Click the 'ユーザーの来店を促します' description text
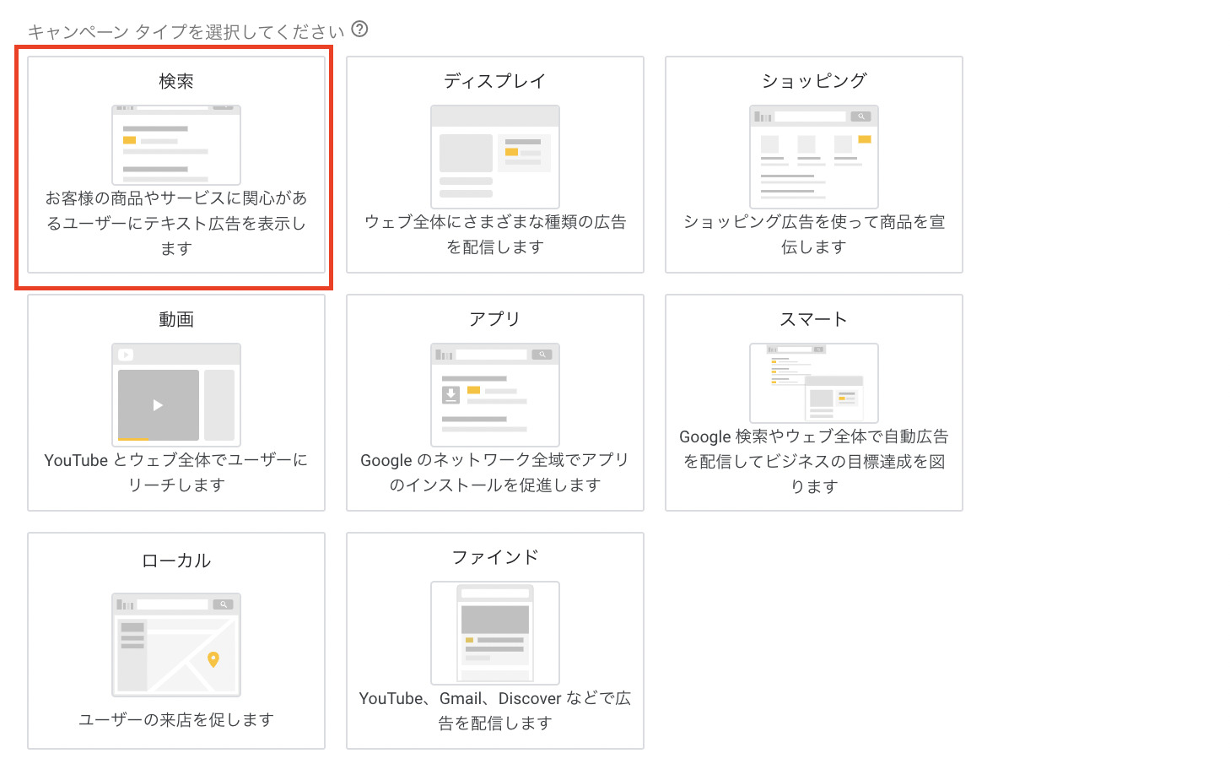This screenshot has width=1230, height=775. tap(176, 719)
